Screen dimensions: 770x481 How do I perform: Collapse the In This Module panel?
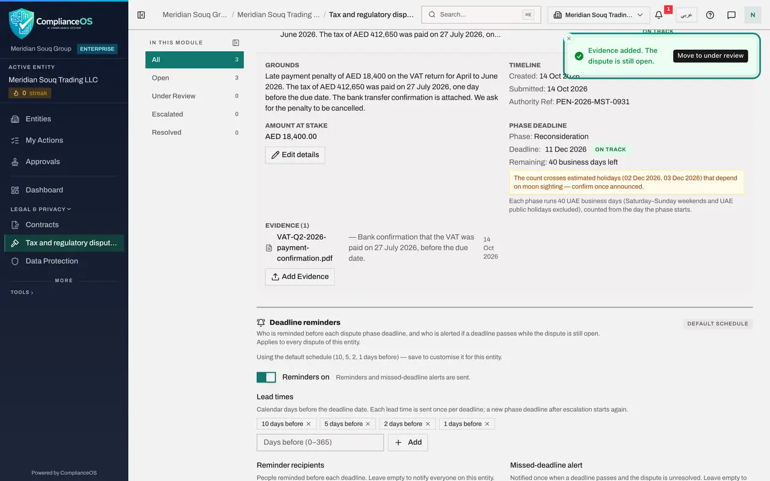click(x=236, y=43)
